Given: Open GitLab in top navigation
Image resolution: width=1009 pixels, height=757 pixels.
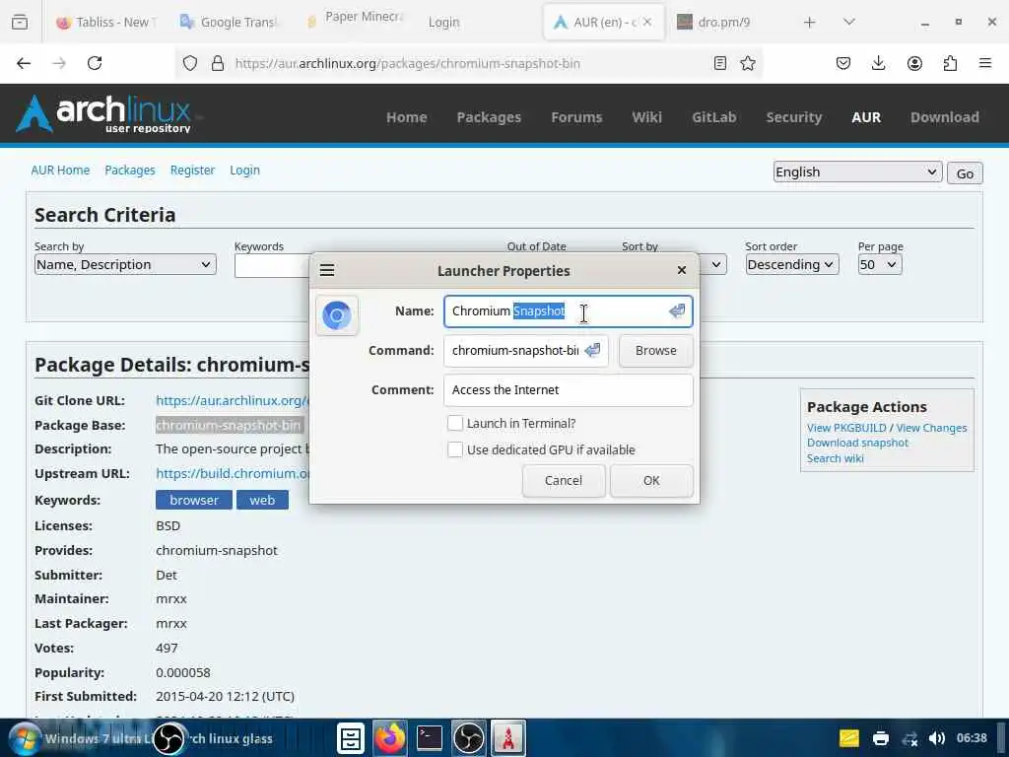Looking at the screenshot, I should pos(713,117).
